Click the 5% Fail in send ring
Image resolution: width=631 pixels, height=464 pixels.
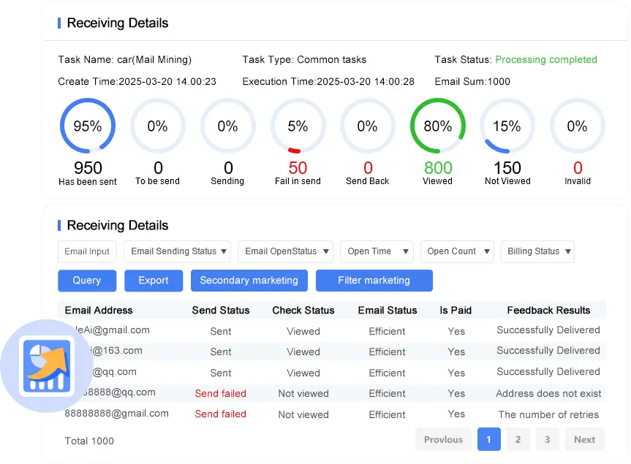click(298, 126)
